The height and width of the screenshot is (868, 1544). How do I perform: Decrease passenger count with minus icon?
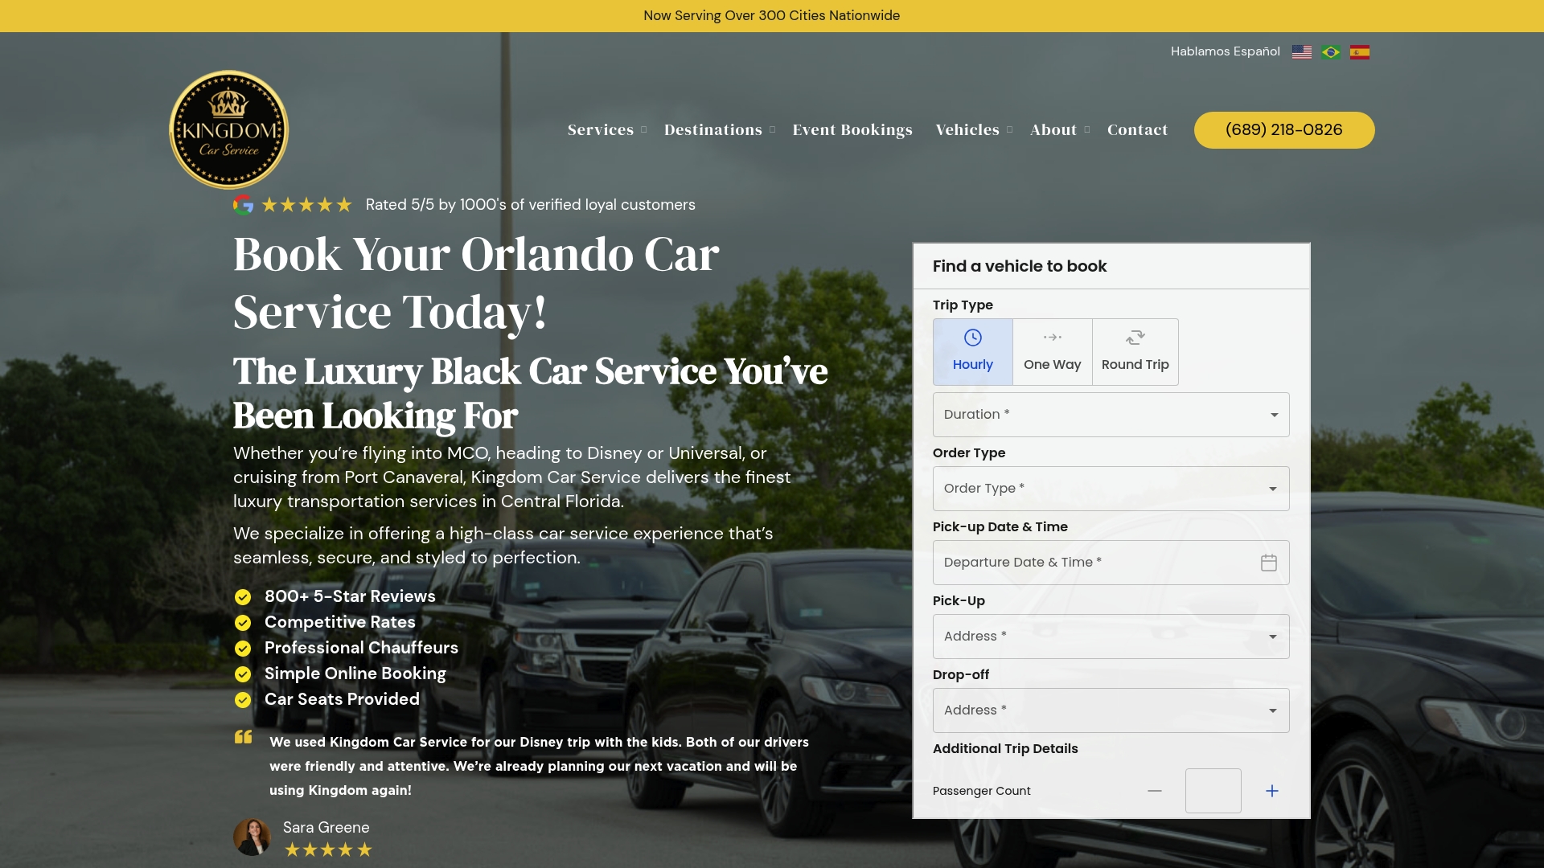click(x=1155, y=791)
